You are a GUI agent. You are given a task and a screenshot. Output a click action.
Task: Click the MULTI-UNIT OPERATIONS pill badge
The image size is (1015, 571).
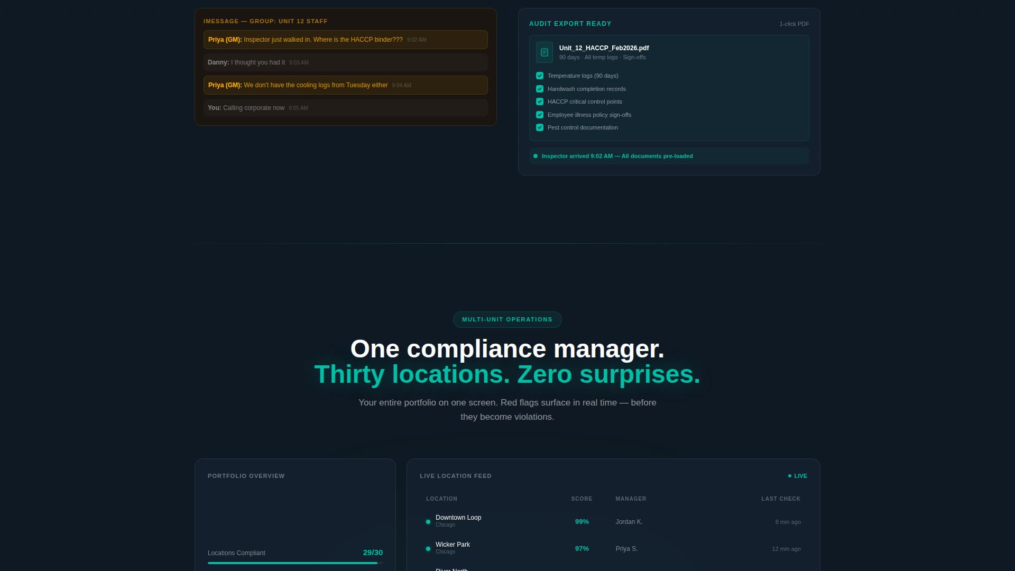[x=507, y=319]
